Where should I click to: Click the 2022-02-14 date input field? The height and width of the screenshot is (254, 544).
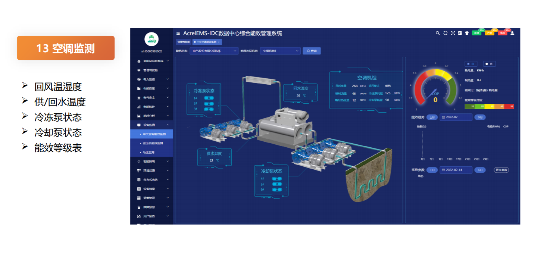pyautogui.click(x=456, y=170)
